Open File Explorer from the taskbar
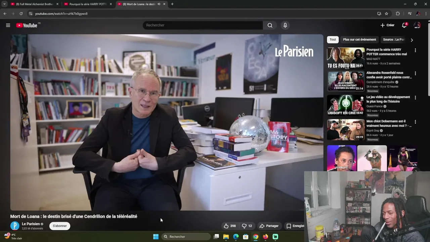The image size is (430, 242). click(x=226, y=237)
